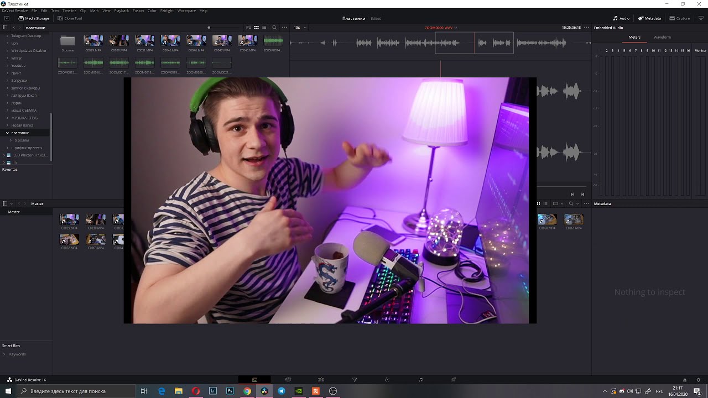This screenshot has height=398, width=708.
Task: Expand the Youtube folder
Action: click(7, 66)
